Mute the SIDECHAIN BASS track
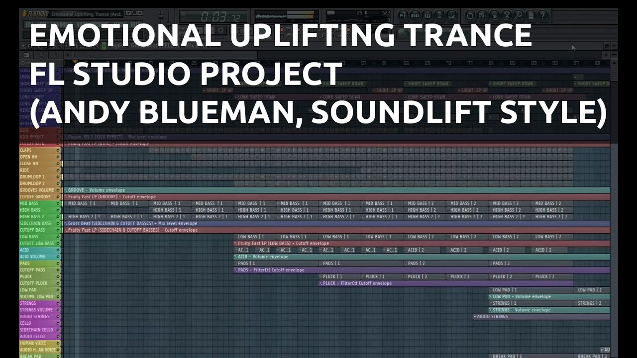Image resolution: width=637 pixels, height=358 pixels. (x=58, y=223)
